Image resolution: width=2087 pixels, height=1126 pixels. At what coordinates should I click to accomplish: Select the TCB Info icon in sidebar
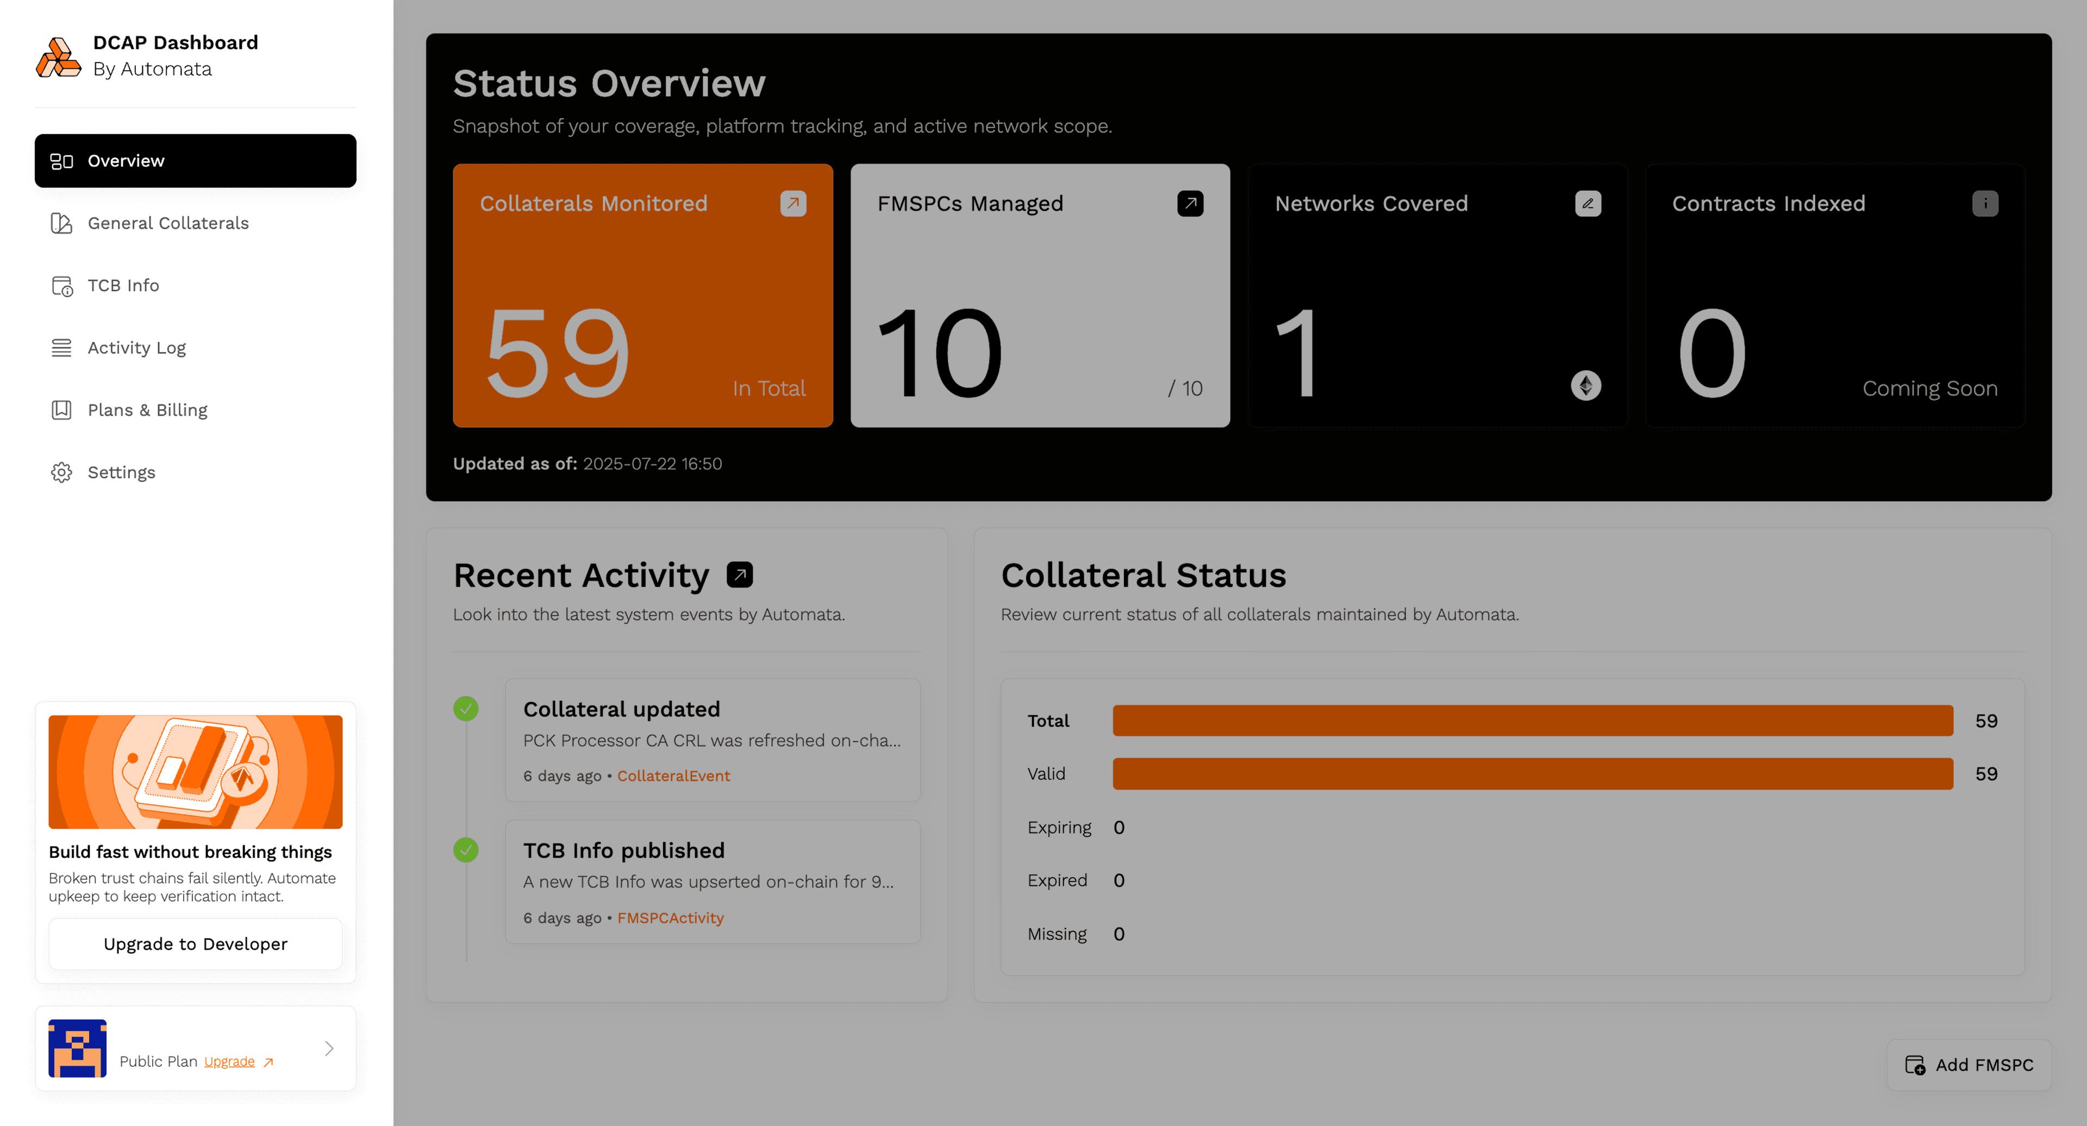pos(61,285)
